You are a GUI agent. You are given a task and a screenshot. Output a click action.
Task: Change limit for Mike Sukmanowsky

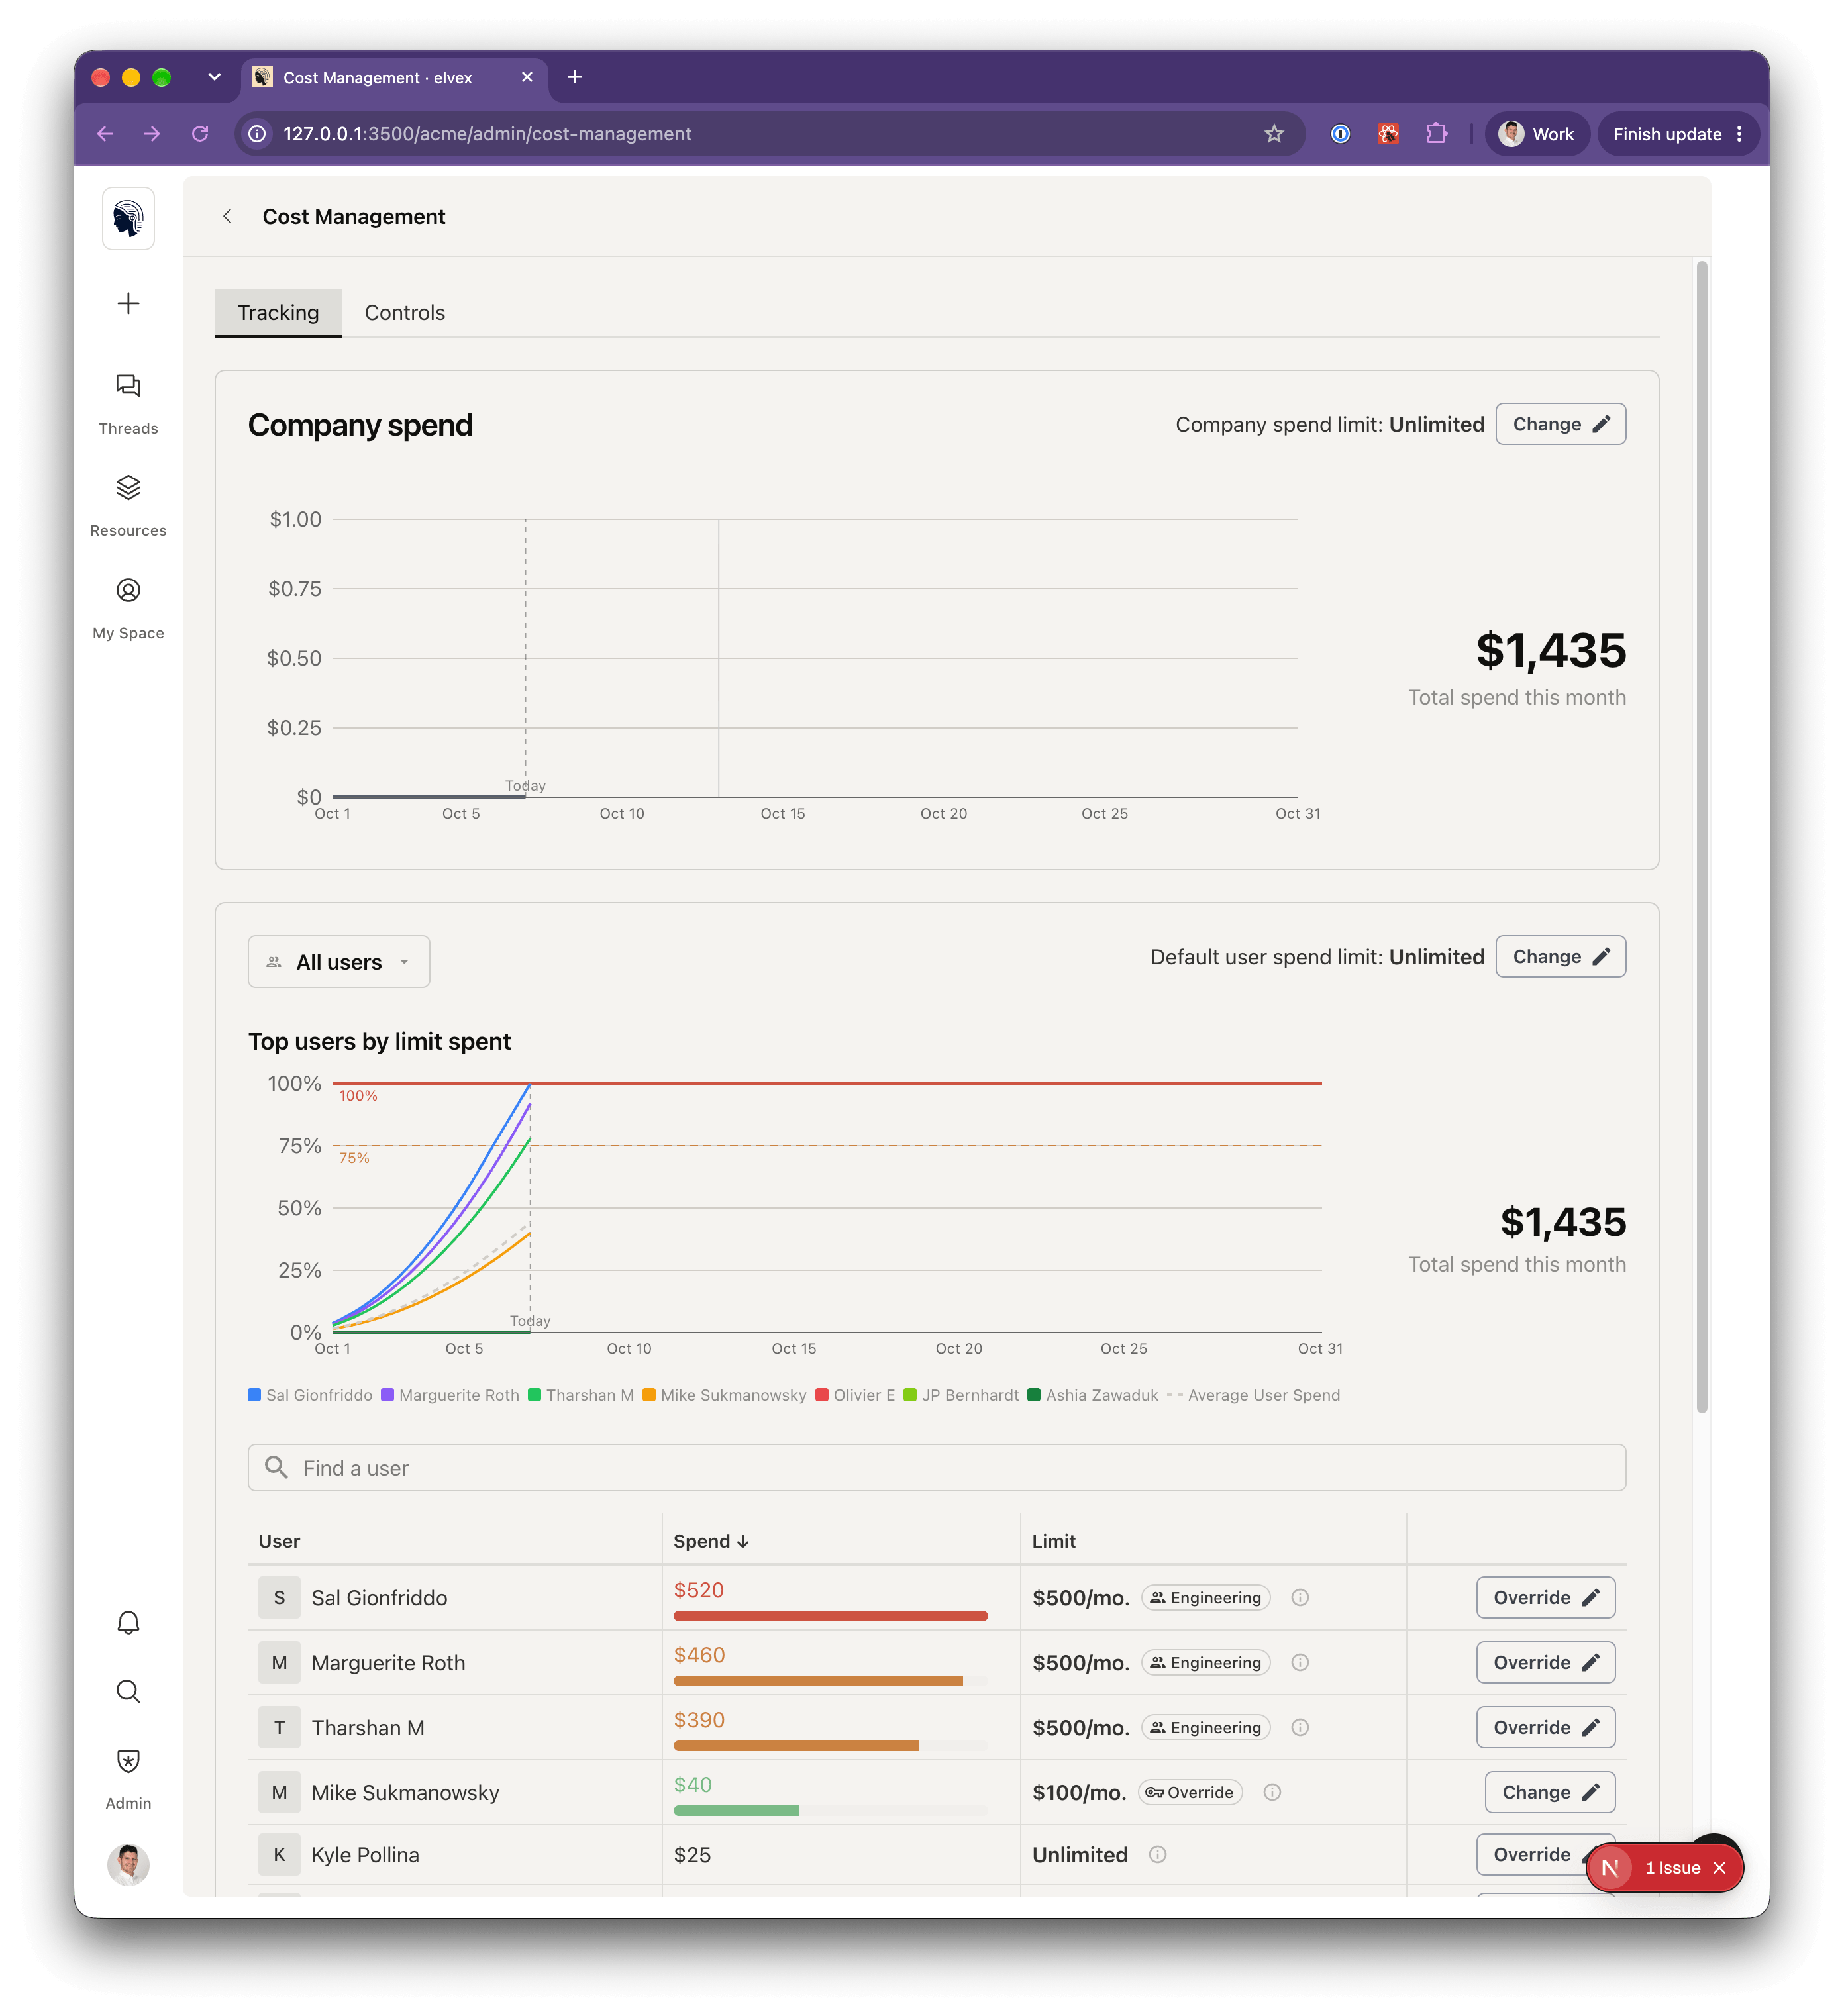click(1550, 1792)
